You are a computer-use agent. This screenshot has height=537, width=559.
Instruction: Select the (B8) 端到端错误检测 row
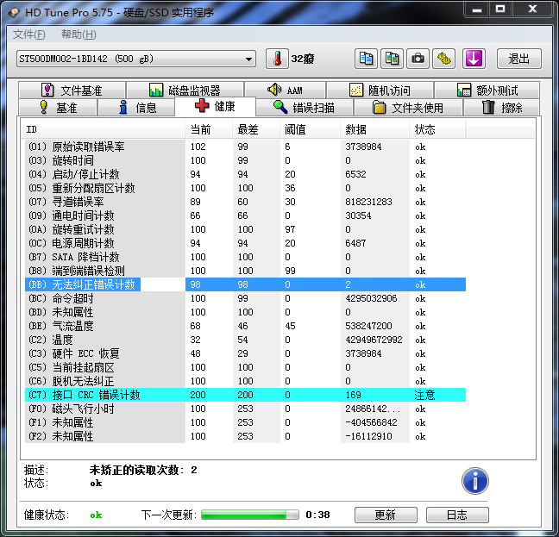pyautogui.click(x=245, y=271)
